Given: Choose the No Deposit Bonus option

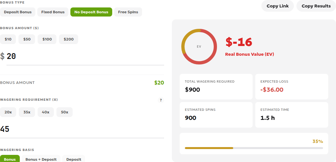Looking at the screenshot, I should 91,12.
